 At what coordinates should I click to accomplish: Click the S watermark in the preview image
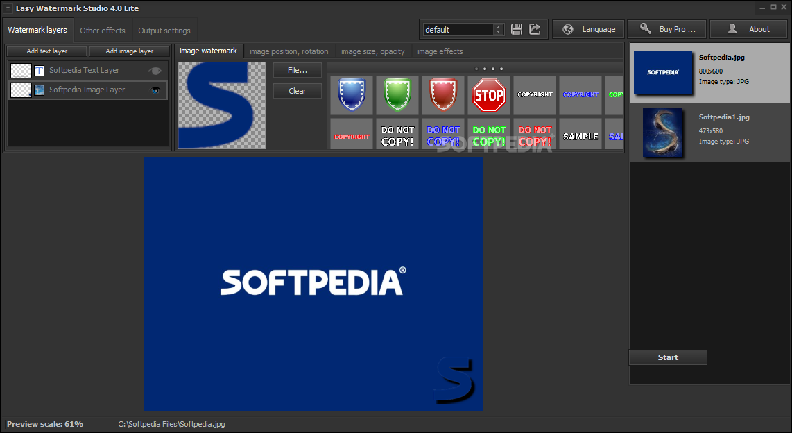point(454,380)
